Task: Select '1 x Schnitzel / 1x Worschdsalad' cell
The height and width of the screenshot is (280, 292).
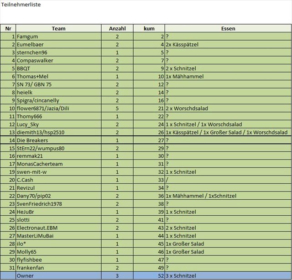Action: click(x=228, y=124)
